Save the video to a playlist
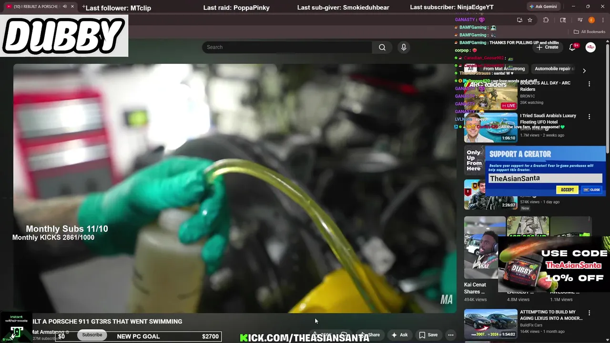The image size is (610, 343). tap(428, 335)
